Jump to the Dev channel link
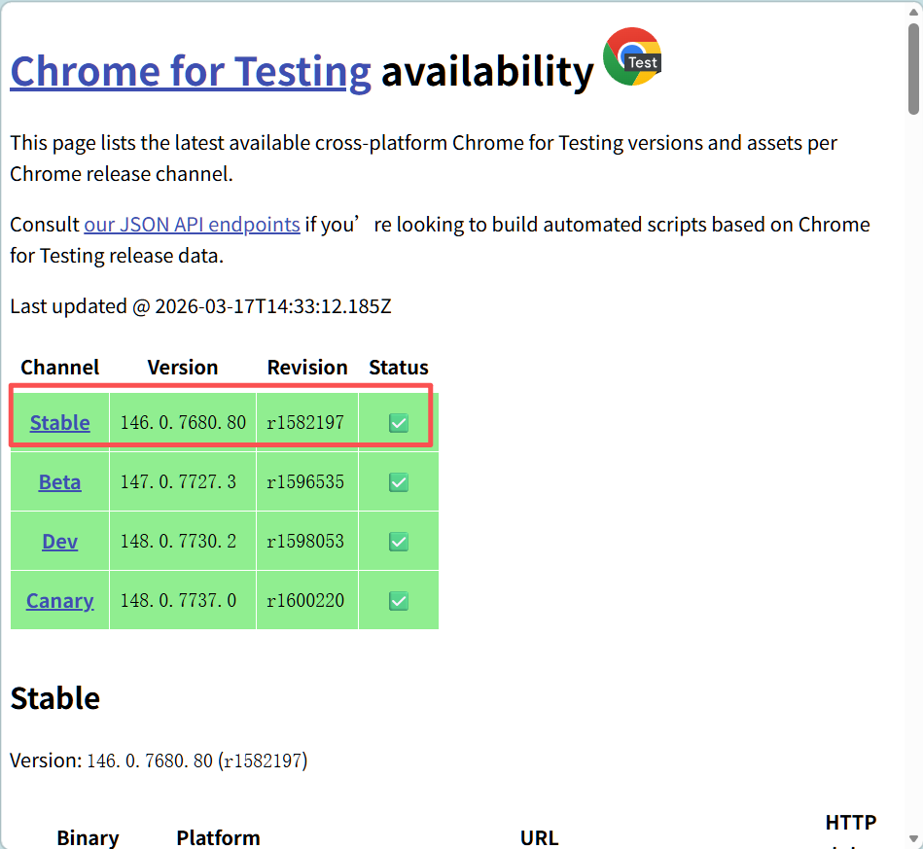923x849 pixels. coord(60,542)
